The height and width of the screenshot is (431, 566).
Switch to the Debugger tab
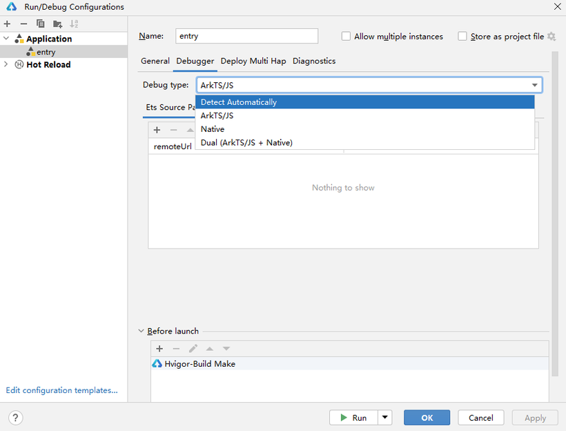pyautogui.click(x=195, y=61)
